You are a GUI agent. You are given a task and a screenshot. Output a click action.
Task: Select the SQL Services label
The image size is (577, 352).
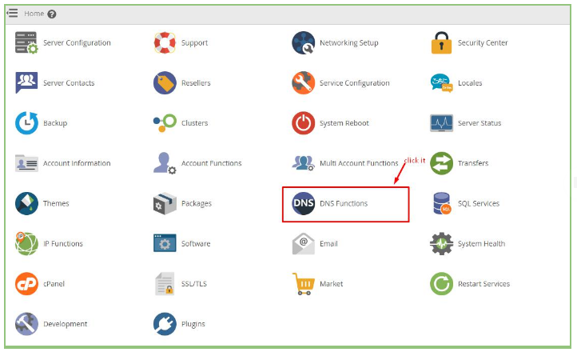(479, 203)
